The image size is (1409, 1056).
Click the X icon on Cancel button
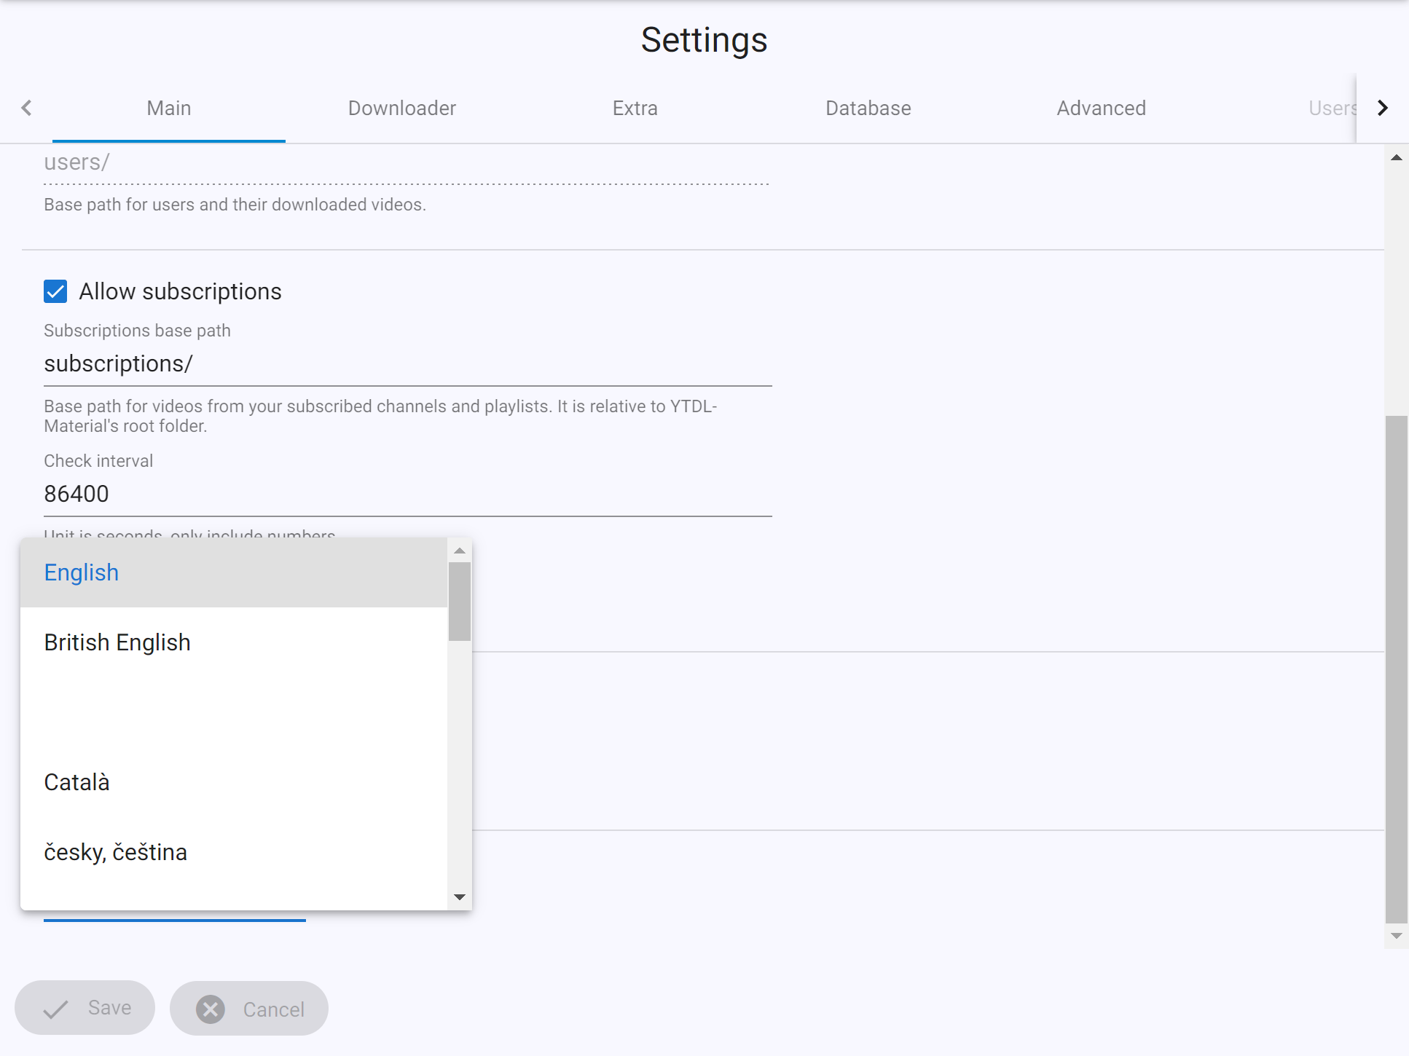coord(209,1009)
